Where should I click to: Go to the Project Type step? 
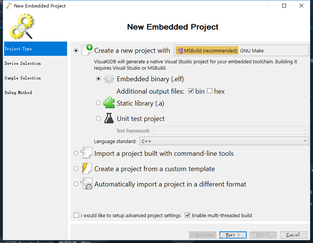click(x=36, y=49)
